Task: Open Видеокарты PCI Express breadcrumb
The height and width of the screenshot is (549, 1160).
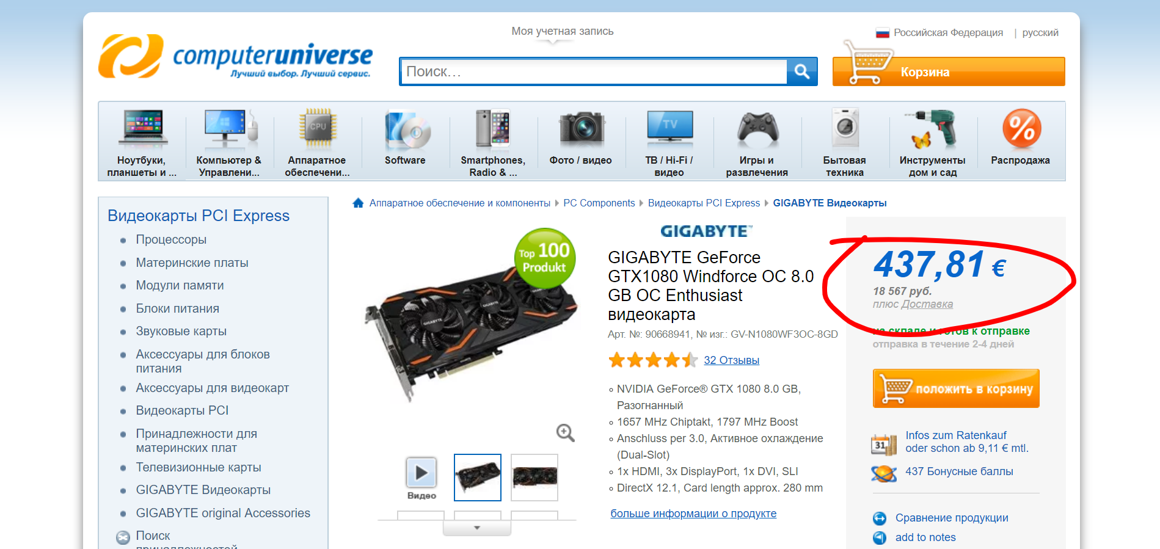Action: (704, 203)
